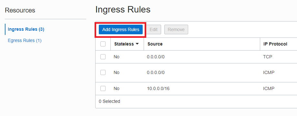Switch to Egress Rules (1)

(x=25, y=40)
